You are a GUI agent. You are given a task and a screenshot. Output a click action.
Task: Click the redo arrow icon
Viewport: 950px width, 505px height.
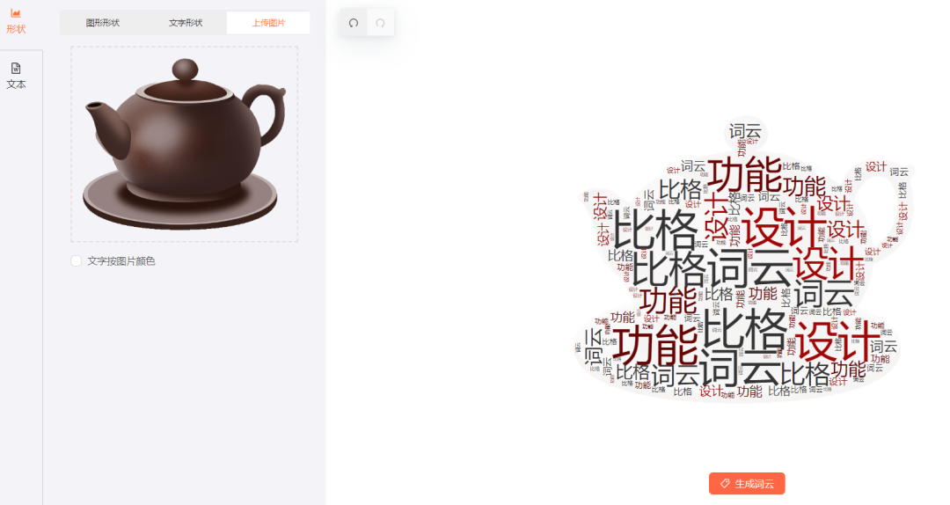[x=381, y=23]
